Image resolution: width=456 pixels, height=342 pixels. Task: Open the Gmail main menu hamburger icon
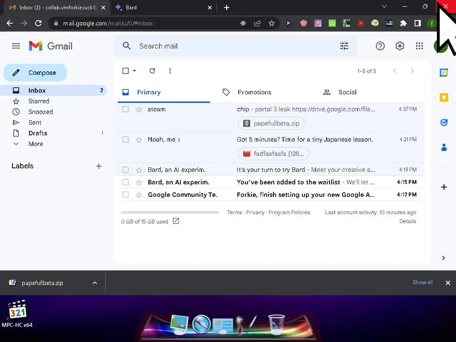[16, 46]
